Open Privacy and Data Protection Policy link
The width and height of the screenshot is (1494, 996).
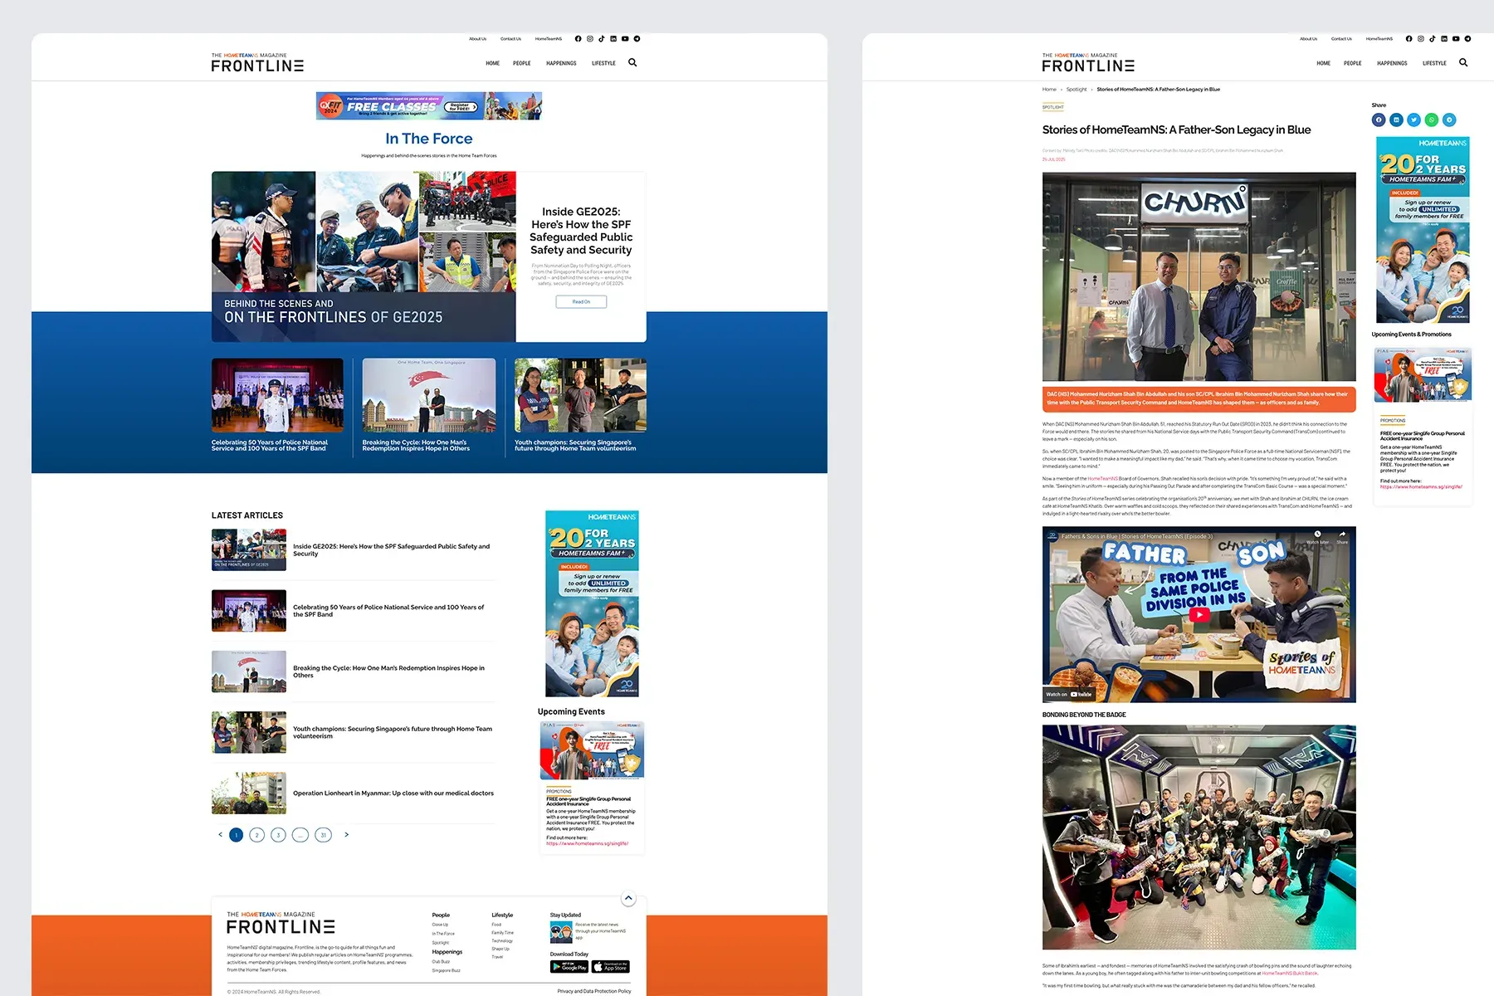click(594, 991)
